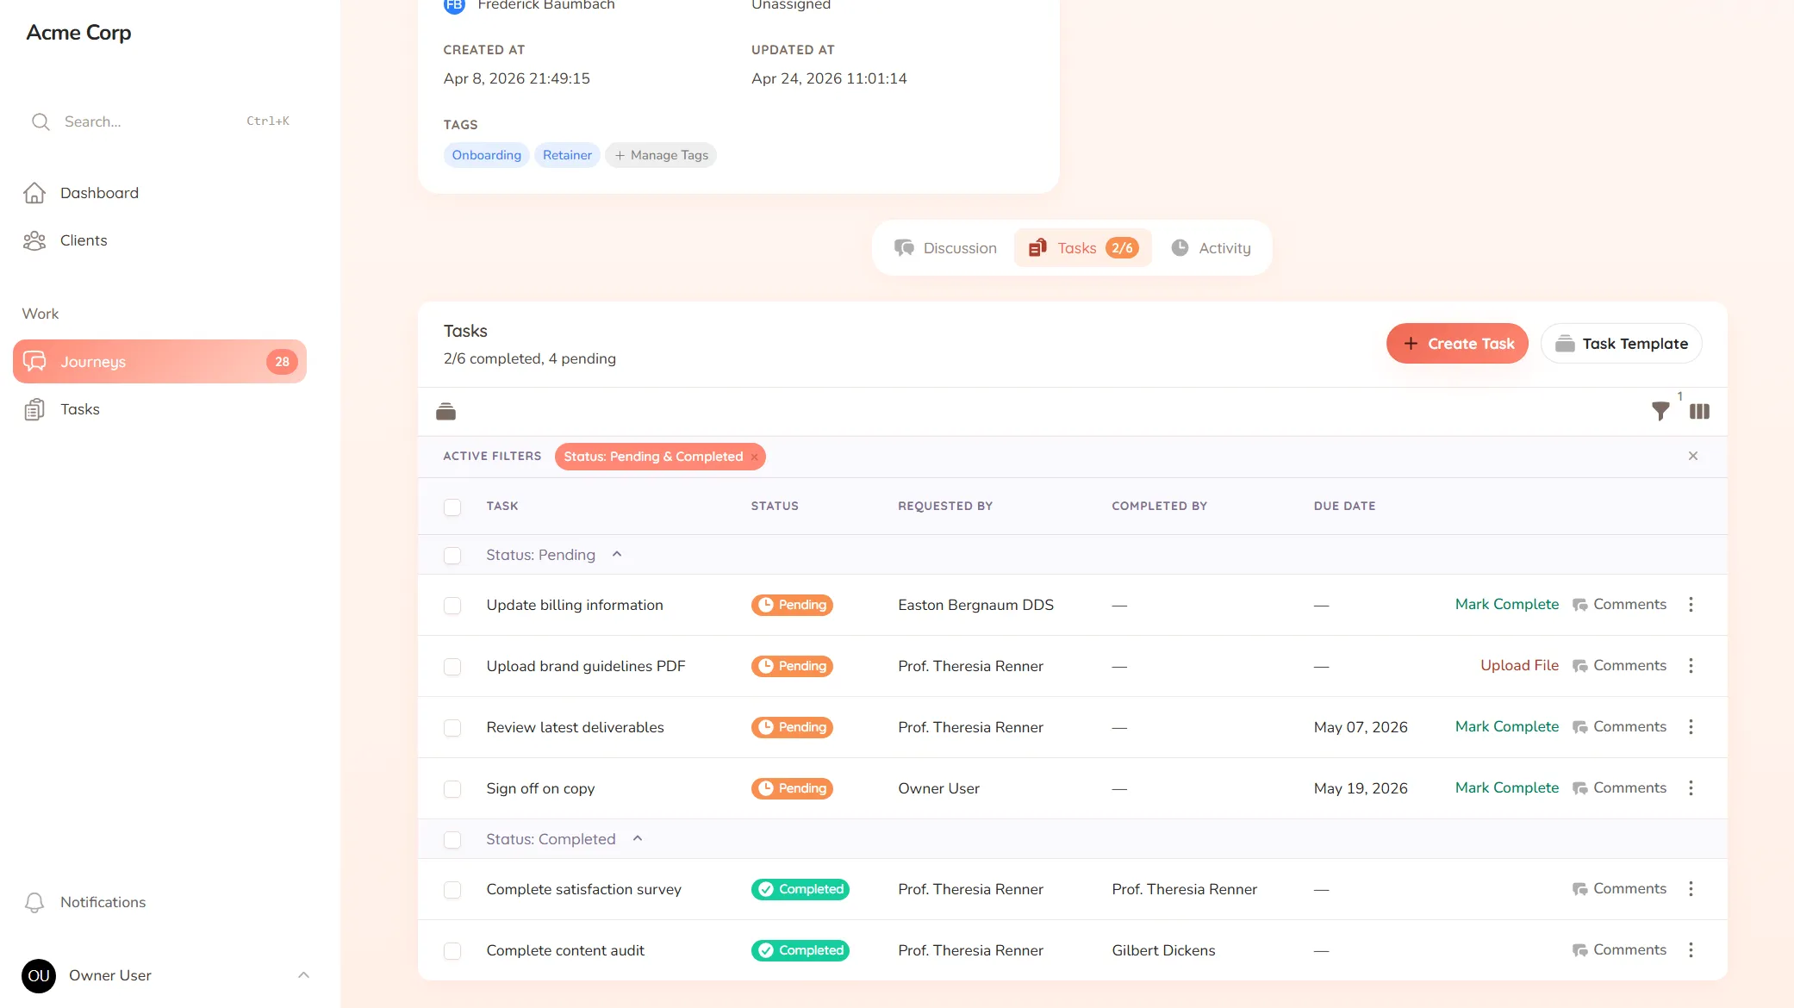
Task: Open Comments for Review latest deliverables
Action: tap(1619, 727)
